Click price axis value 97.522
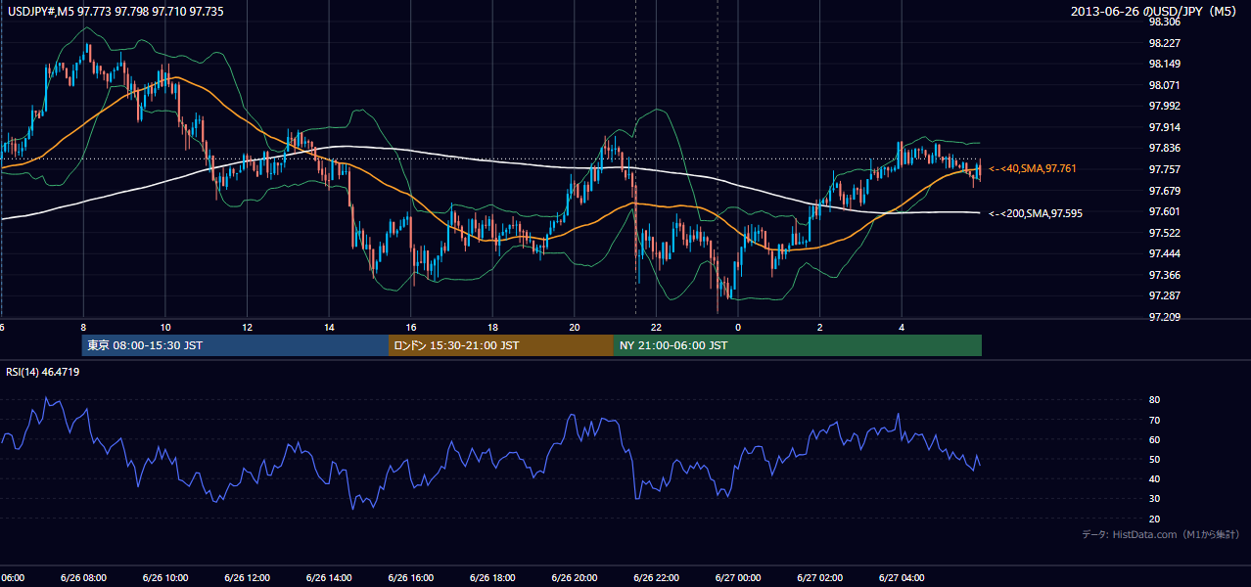 1164,233
